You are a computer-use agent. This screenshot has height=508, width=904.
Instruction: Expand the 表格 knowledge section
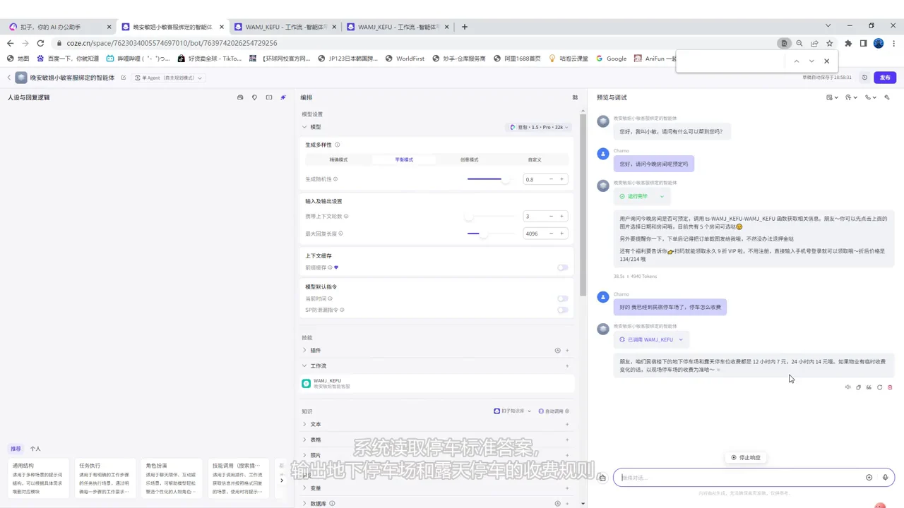click(305, 440)
